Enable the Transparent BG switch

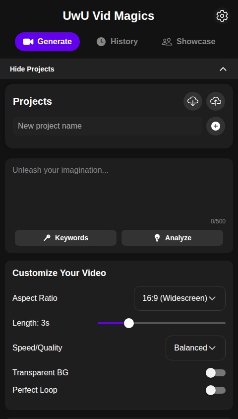click(216, 373)
